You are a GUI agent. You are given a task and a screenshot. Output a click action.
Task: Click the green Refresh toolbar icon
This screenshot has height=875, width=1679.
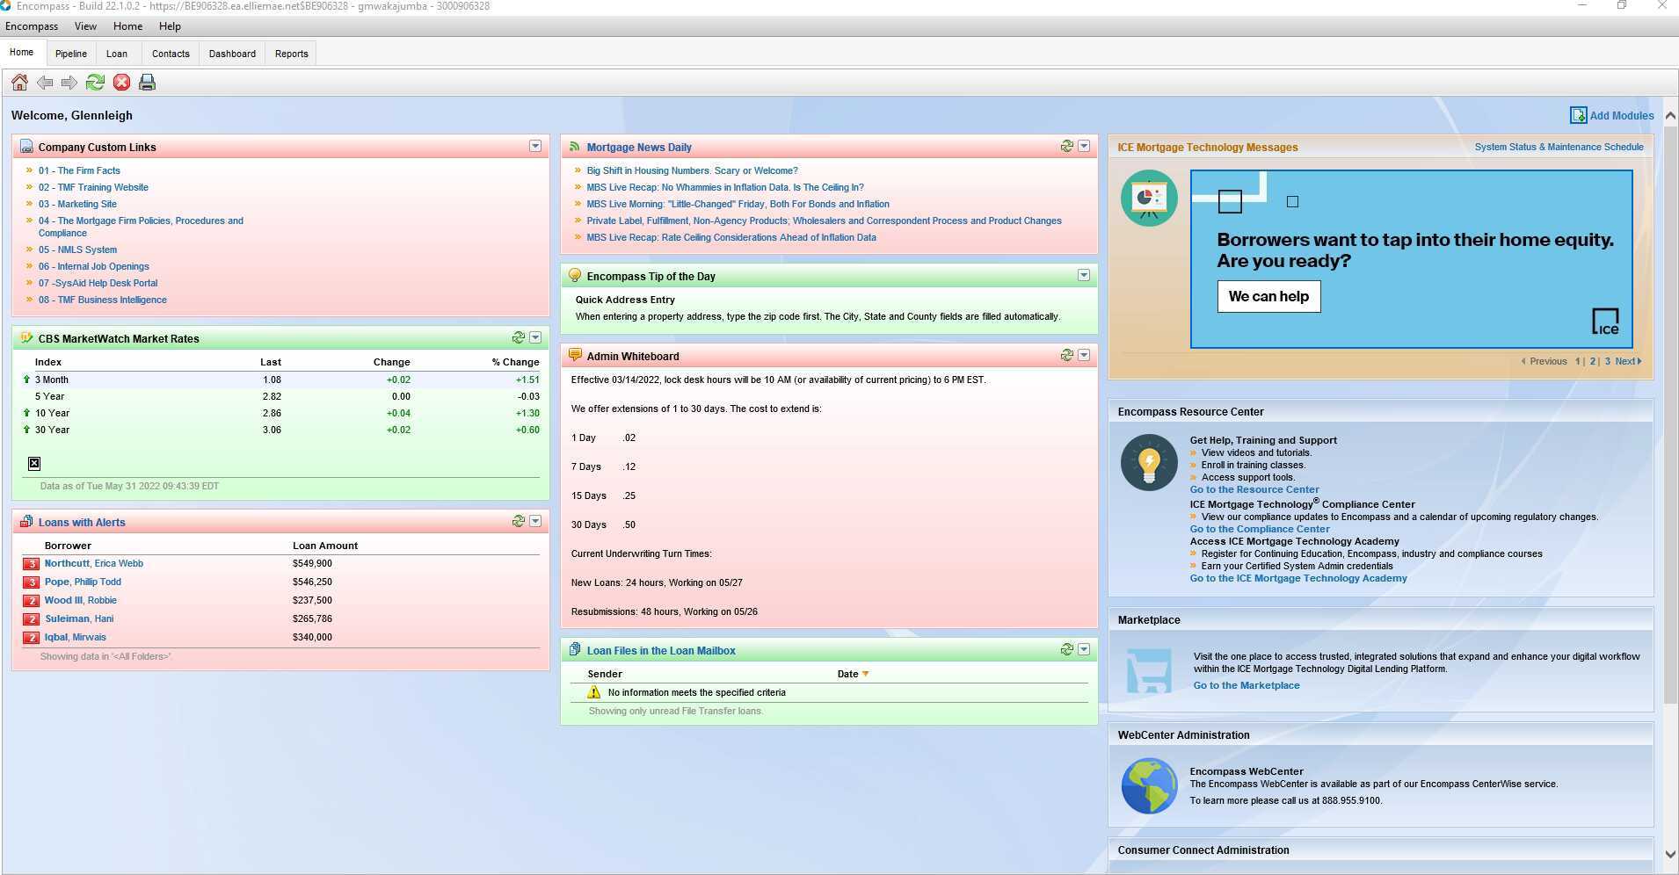pyautogui.click(x=95, y=83)
